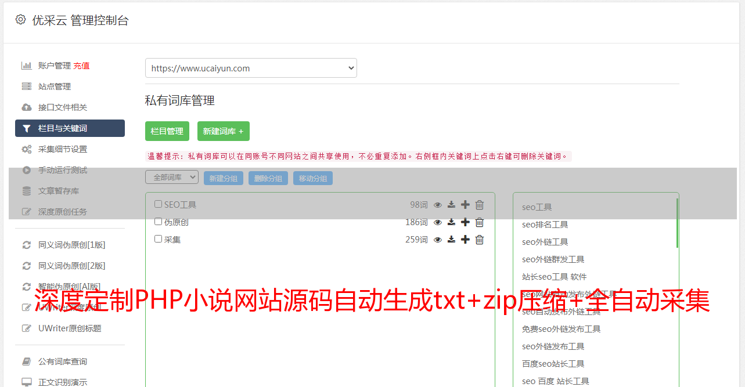Screen dimensions: 745x387
Task: Click the server icon for 站点管理
Action: pyautogui.click(x=27, y=86)
